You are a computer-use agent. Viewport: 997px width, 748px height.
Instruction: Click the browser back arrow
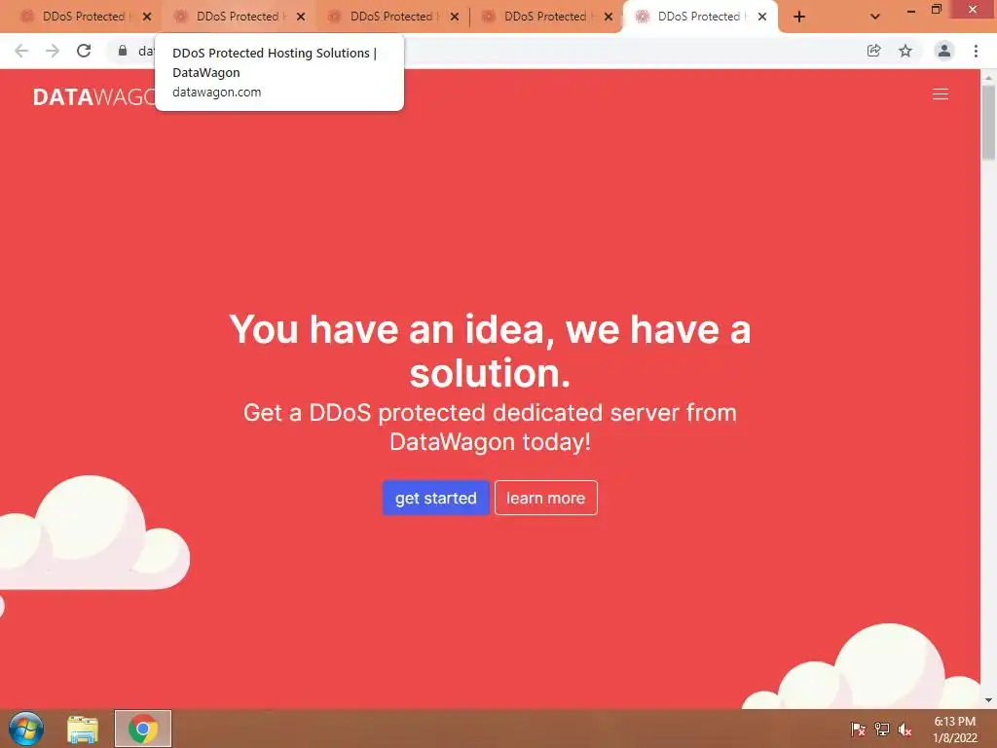click(x=21, y=51)
